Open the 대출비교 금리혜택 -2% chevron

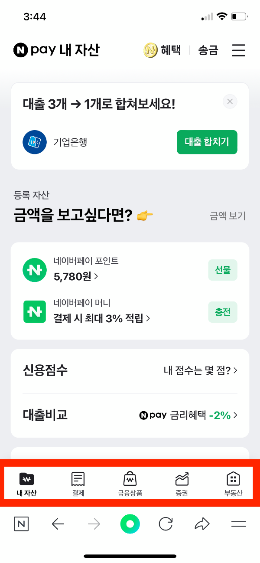click(x=235, y=415)
